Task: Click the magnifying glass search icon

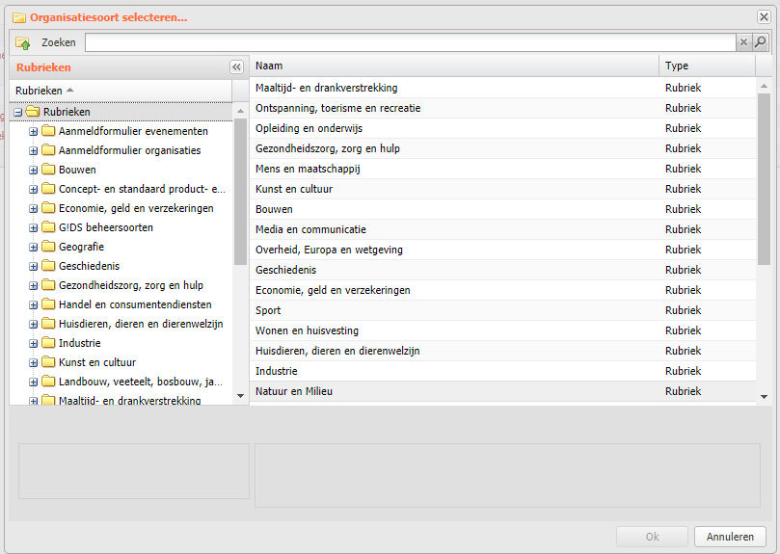Action: 760,42
